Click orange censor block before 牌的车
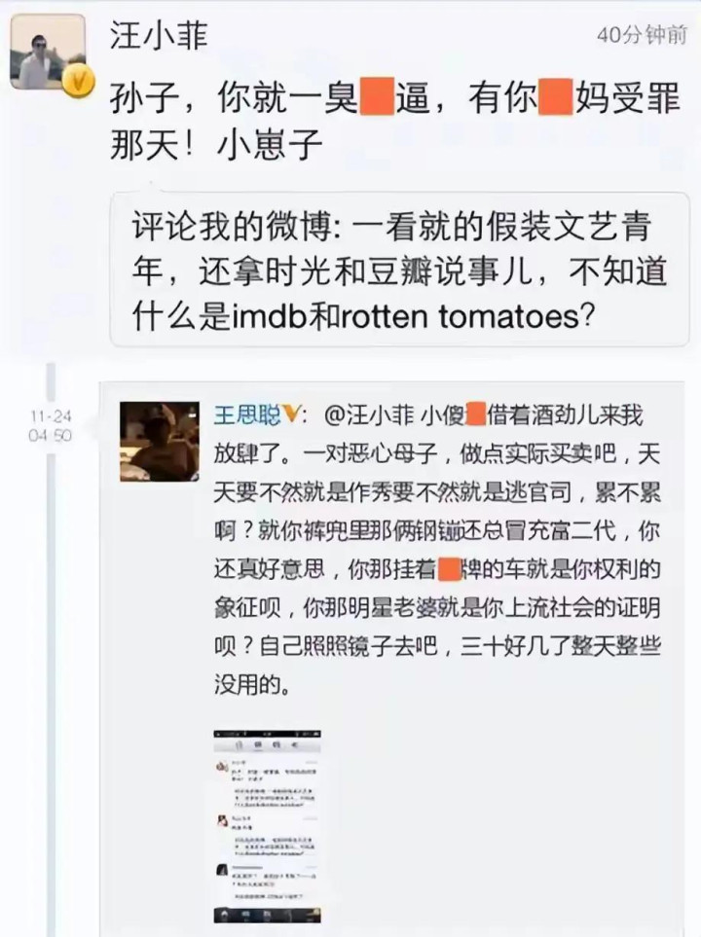Screen dimensions: 701x937 point(450,569)
